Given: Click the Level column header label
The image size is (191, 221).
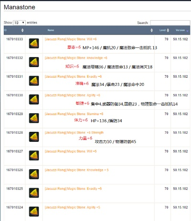Looking at the screenshot, I should [x=162, y=30].
